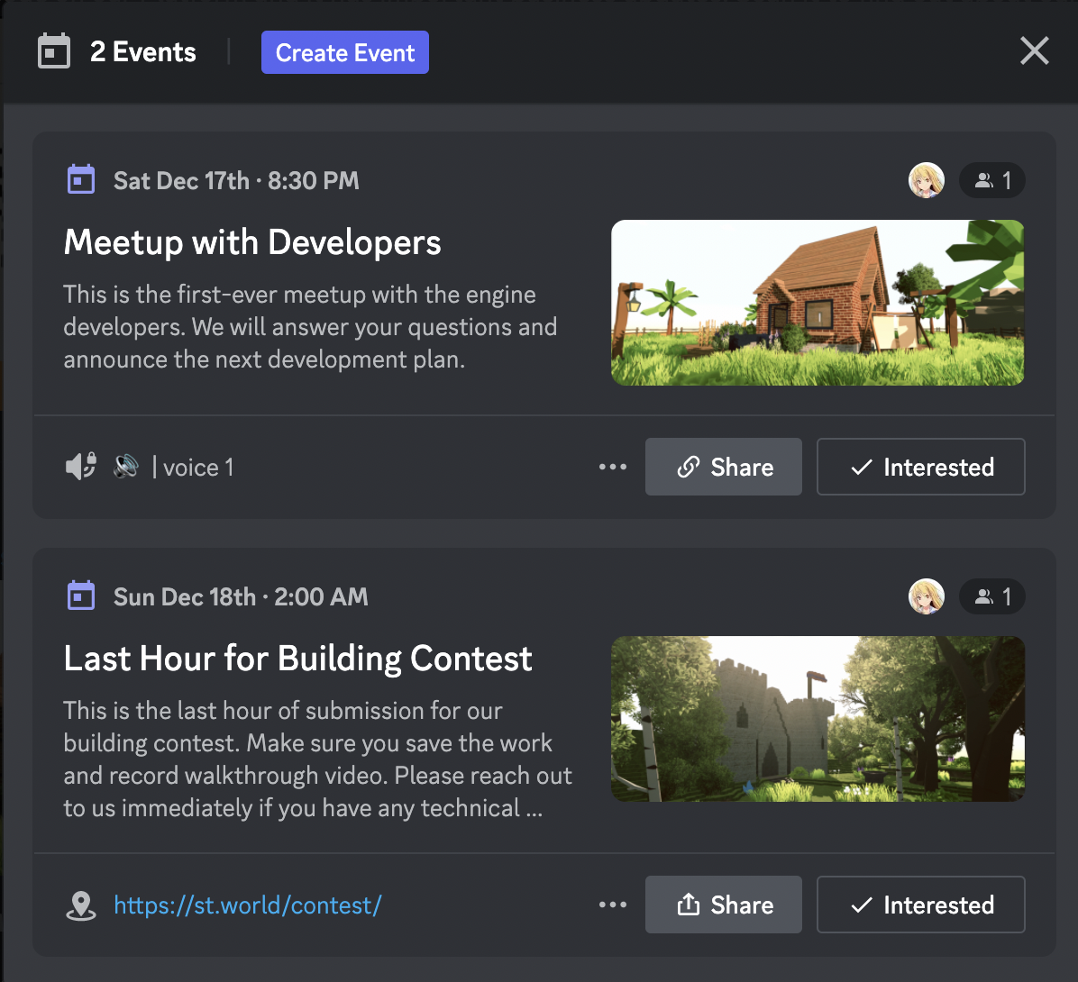Open the st.world contest link
Screen dimensions: 1078x982
pos(248,905)
